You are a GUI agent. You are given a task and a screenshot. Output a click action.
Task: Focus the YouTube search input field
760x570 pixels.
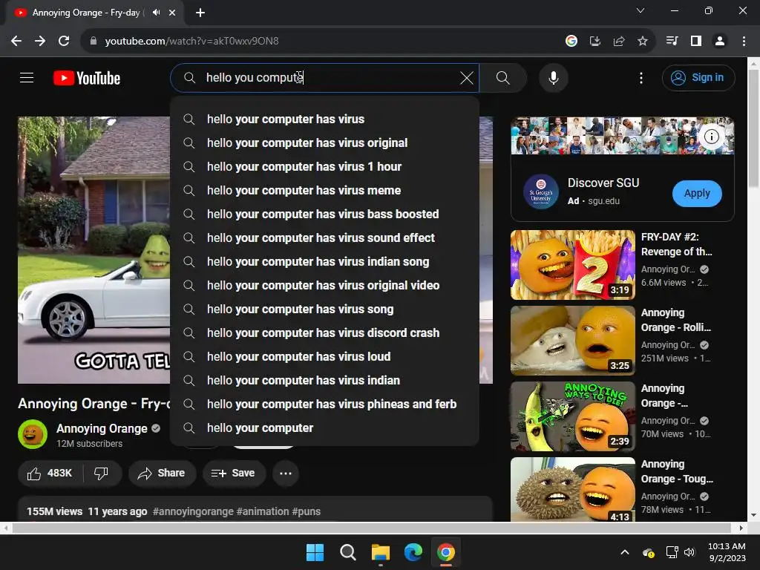(x=325, y=77)
